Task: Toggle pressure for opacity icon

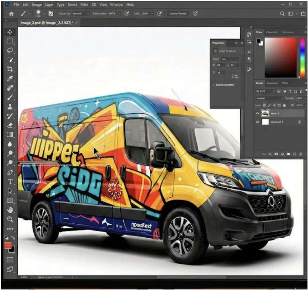Action: tap(127, 14)
